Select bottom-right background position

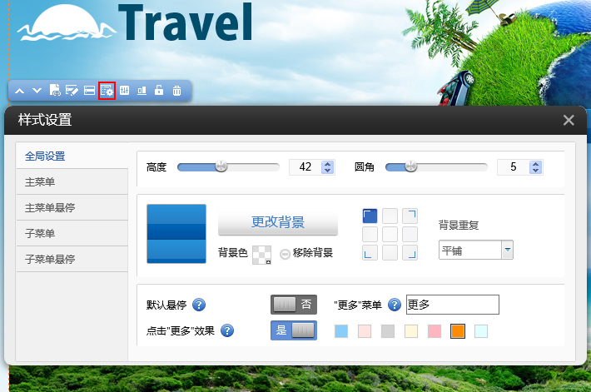coord(410,252)
